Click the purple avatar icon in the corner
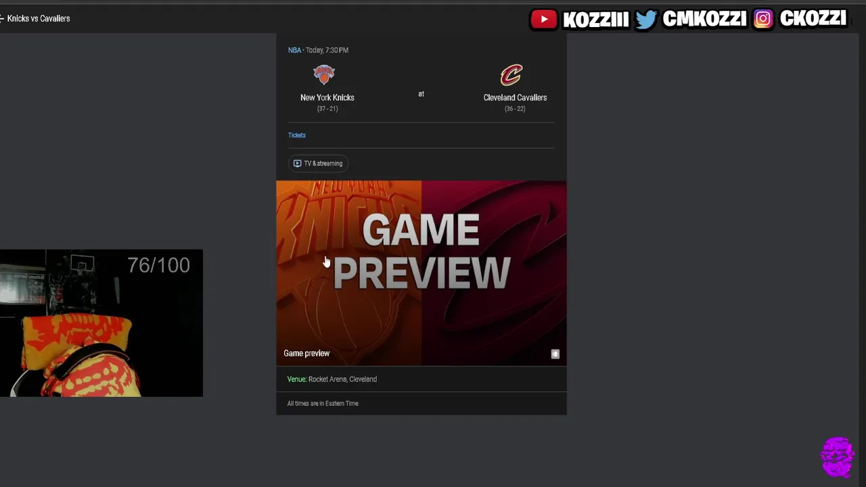866x487 pixels. click(x=838, y=457)
